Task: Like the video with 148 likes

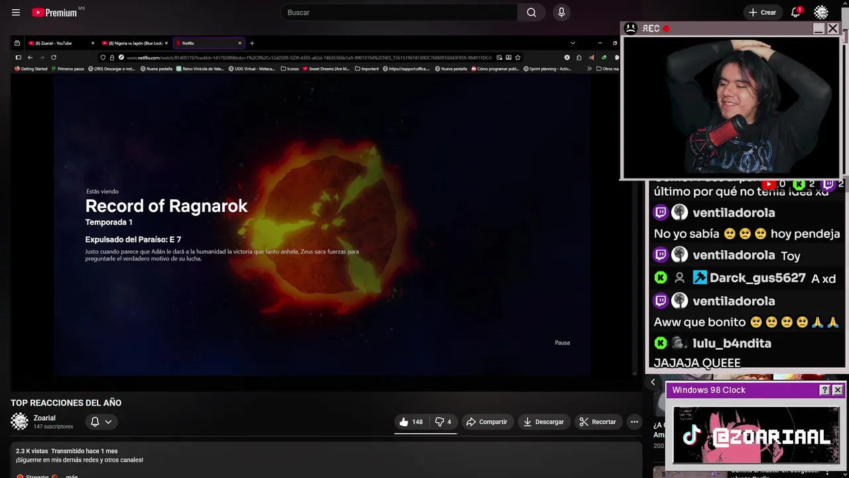Action: pyautogui.click(x=411, y=422)
